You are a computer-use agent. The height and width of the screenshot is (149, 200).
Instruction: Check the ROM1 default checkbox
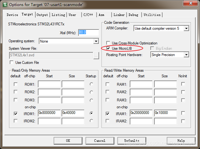16,84
